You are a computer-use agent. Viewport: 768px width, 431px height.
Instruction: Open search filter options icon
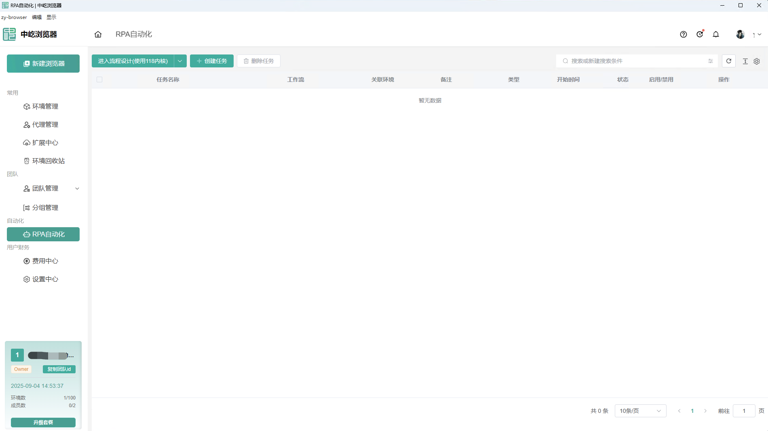710,61
